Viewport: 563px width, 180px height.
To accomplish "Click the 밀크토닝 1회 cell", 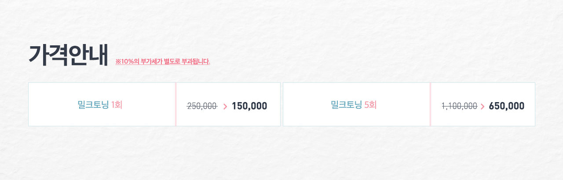I will [x=102, y=104].
